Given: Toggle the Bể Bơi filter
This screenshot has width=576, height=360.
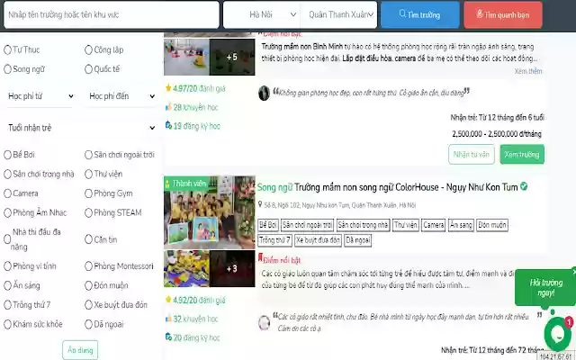Looking at the screenshot, I should coord(7,155).
